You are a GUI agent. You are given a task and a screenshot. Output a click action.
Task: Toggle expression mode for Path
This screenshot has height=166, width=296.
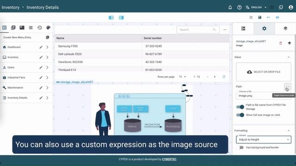click(x=288, y=87)
